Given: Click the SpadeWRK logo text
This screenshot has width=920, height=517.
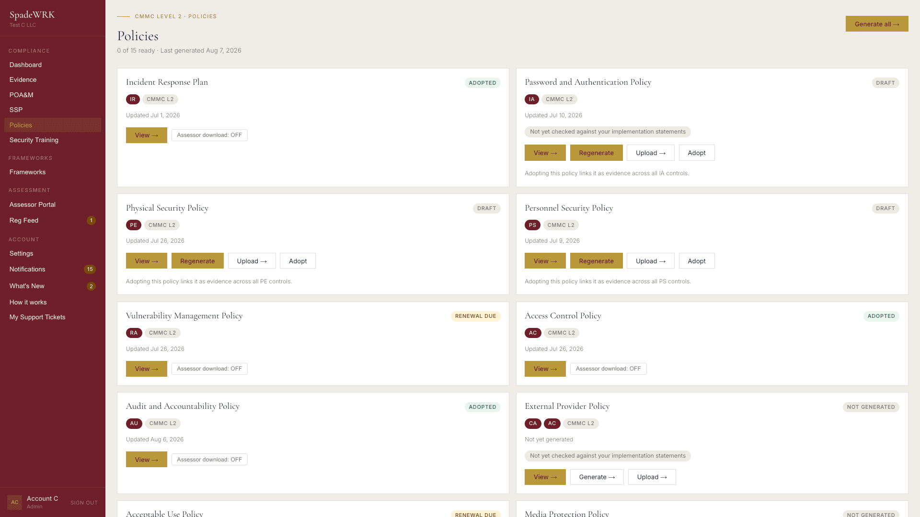Looking at the screenshot, I should (32, 15).
